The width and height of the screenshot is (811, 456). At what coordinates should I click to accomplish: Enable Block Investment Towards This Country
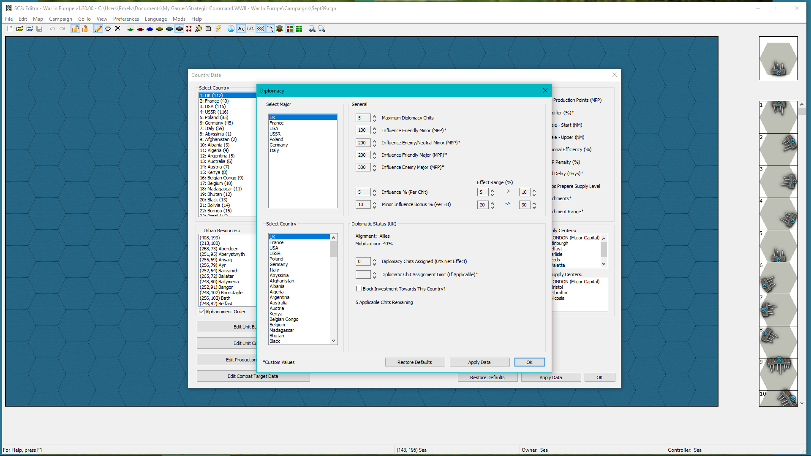pos(359,289)
